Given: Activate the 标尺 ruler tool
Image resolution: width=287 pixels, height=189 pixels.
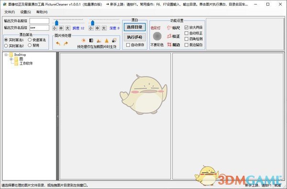Looking at the screenshot, I should point(173,28).
